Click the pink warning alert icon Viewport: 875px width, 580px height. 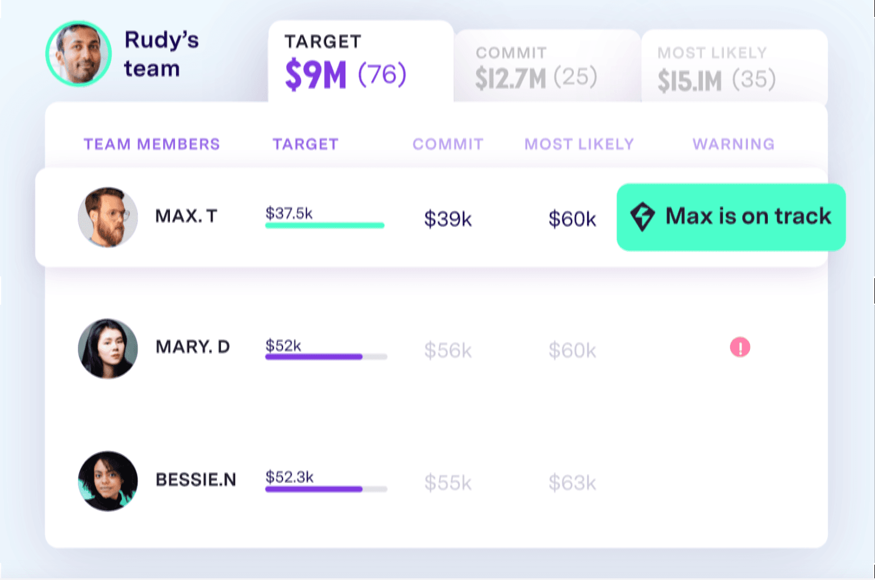click(740, 347)
